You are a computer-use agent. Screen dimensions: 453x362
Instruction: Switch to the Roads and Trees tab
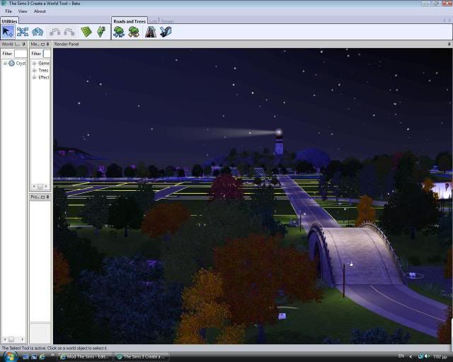[129, 21]
